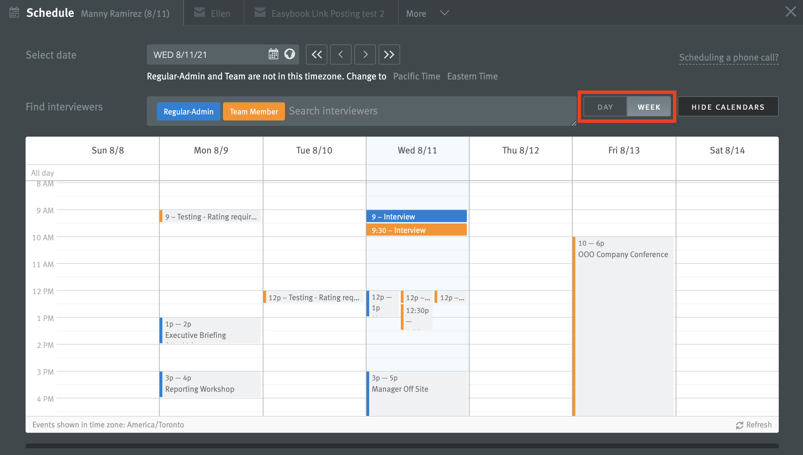Switch the calendar to DAY view
Image resolution: width=803 pixels, height=455 pixels.
point(605,107)
